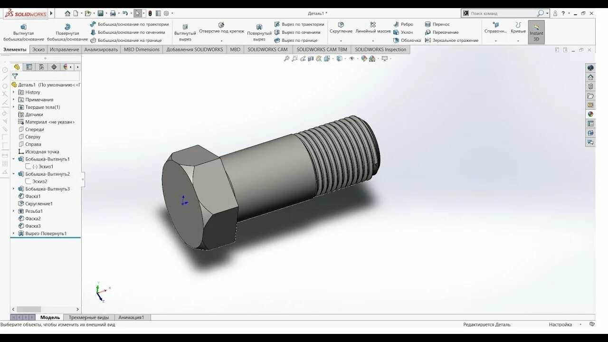Image resolution: width=608 pixels, height=342 pixels.
Task: Click the Ребро rib tool
Action: tap(403, 24)
